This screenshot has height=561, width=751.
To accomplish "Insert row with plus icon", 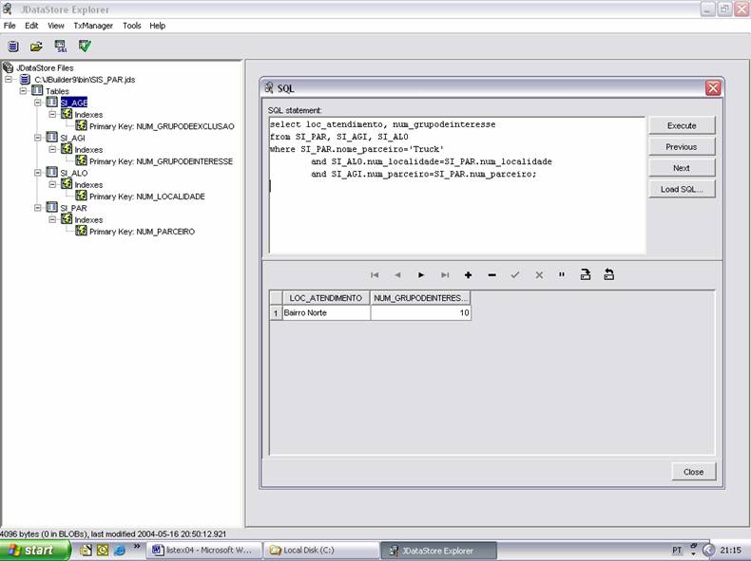I will pos(468,275).
